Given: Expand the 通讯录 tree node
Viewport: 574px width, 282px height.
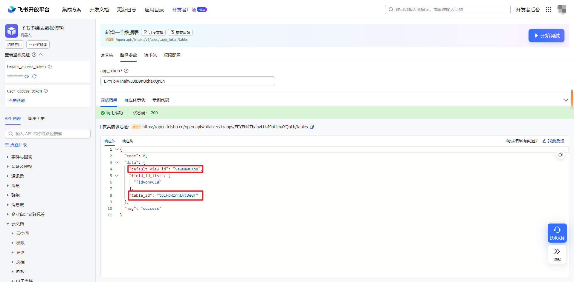Looking at the screenshot, I should (8, 176).
